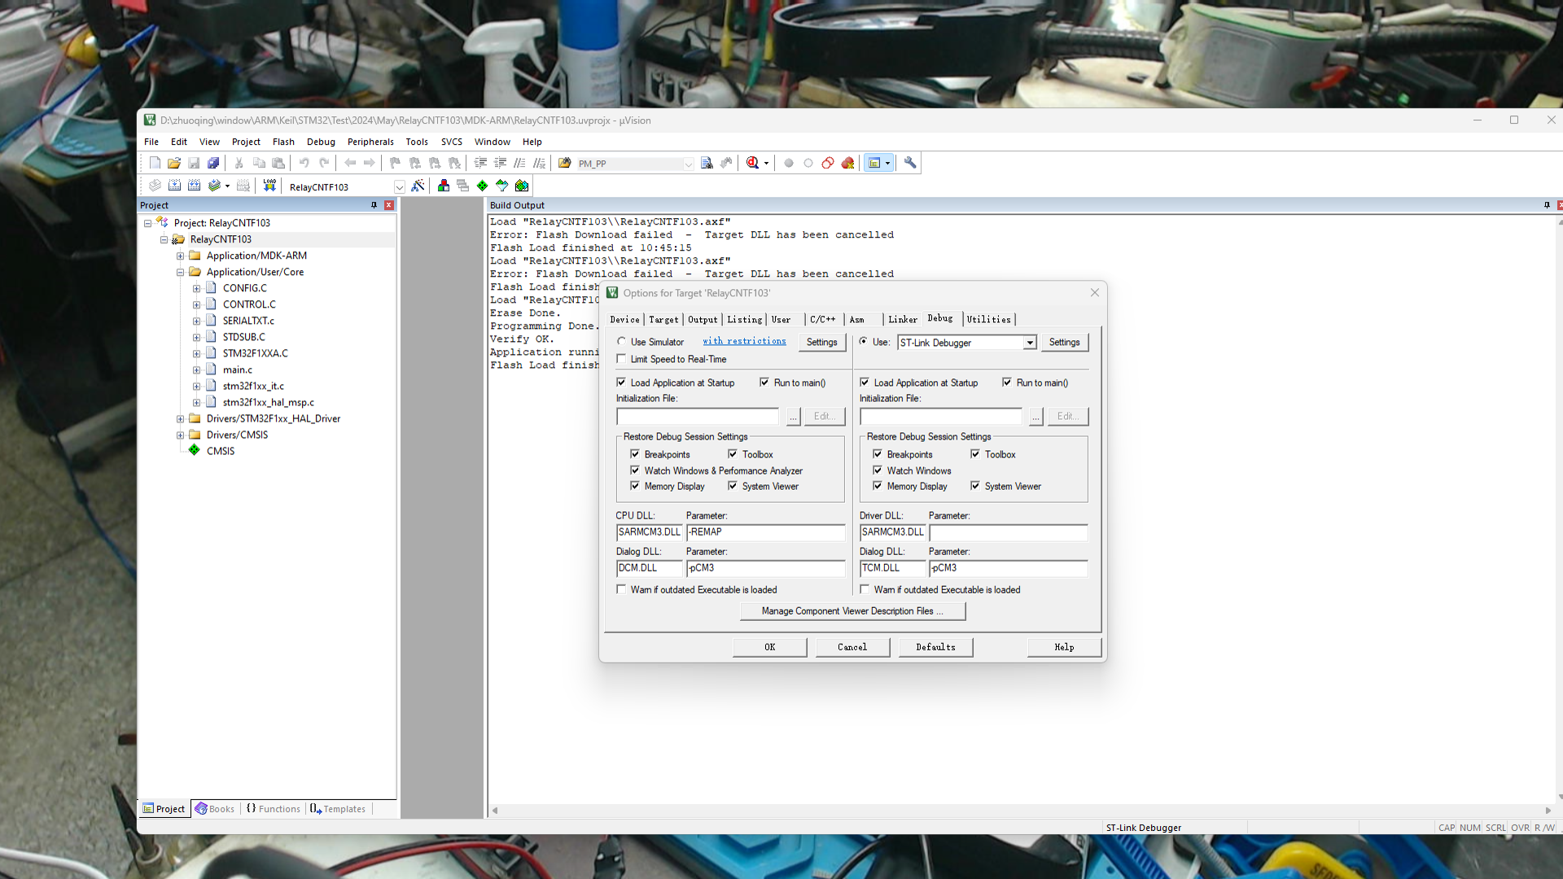The height and width of the screenshot is (879, 1563).
Task: Click the Driver DLL Parameter input field
Action: pyautogui.click(x=1008, y=532)
